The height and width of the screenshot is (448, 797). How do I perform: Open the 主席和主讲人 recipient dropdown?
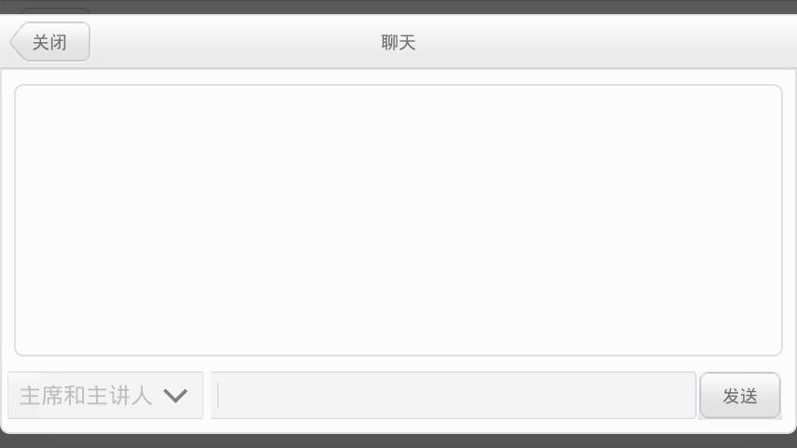click(105, 395)
